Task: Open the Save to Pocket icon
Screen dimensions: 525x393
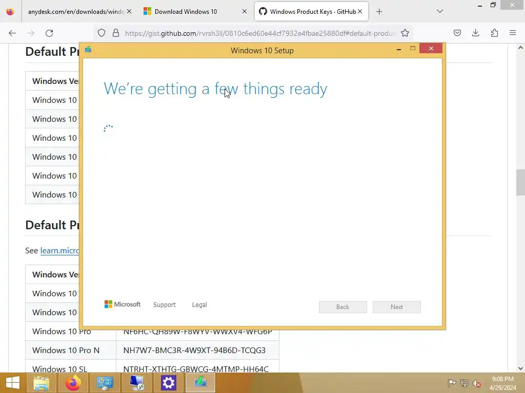Action: coord(457,33)
